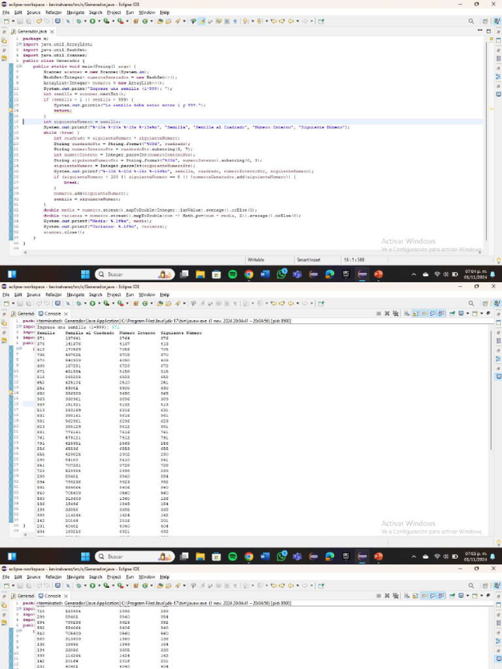Clear Console in the middle window's console toolbar
502x669 pixels.
click(x=405, y=314)
